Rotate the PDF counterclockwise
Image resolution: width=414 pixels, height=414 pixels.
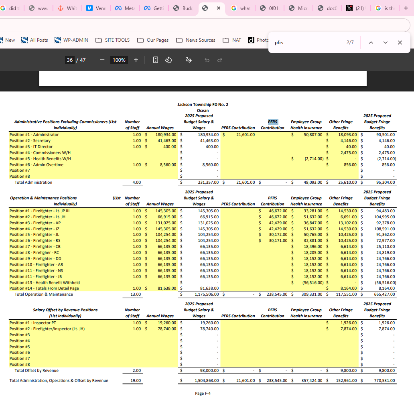(168, 60)
